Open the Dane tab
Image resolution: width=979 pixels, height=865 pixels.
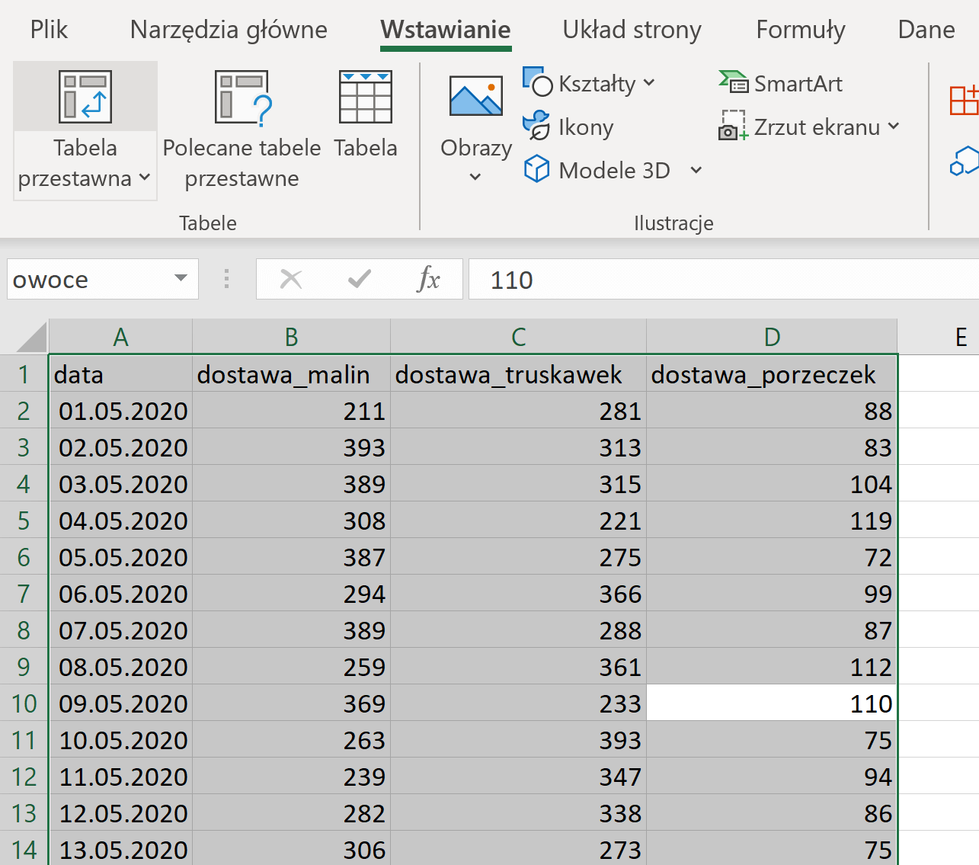click(926, 30)
